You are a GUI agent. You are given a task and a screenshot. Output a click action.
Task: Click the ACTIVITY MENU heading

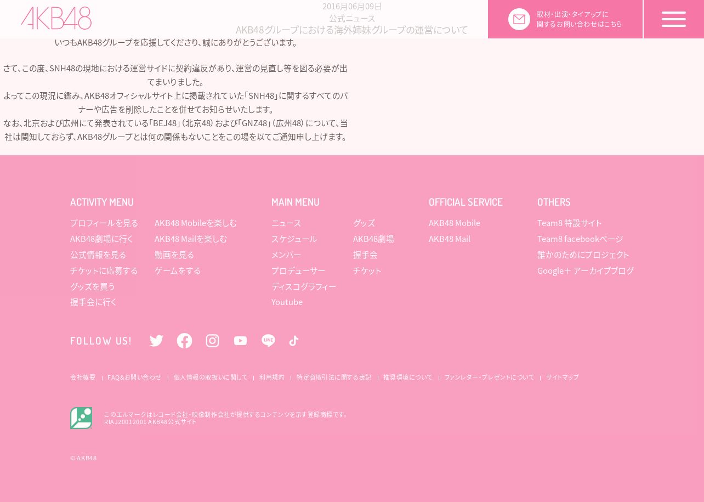click(102, 202)
